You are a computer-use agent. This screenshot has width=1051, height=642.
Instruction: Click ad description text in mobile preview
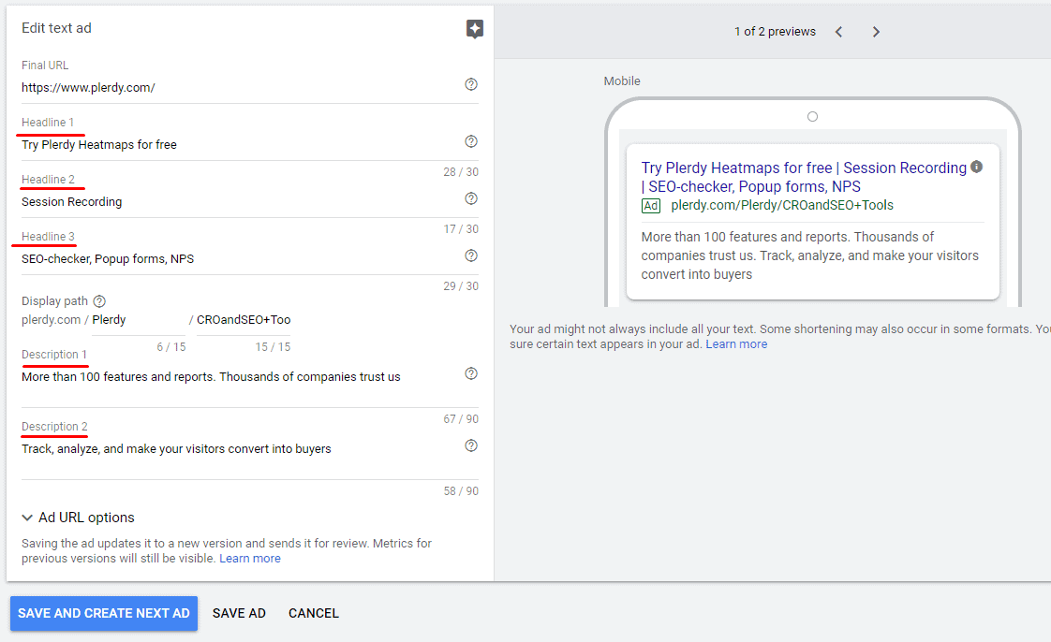809,255
